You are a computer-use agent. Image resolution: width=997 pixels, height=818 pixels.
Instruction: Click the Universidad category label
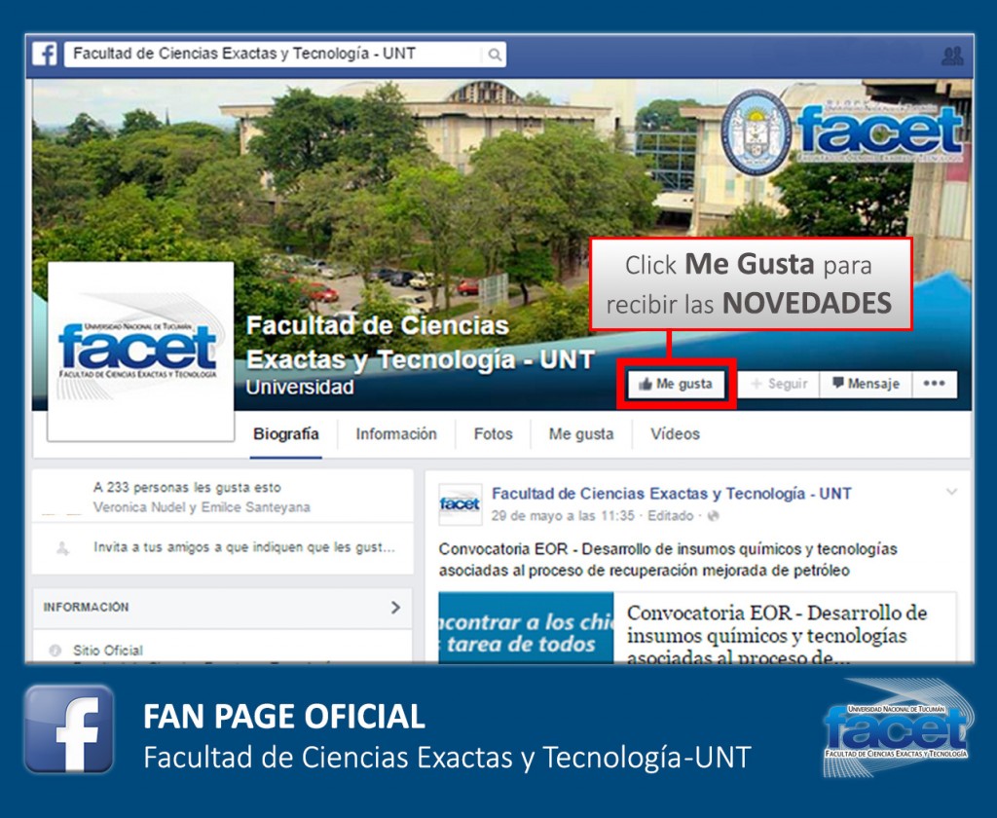pos(300,388)
